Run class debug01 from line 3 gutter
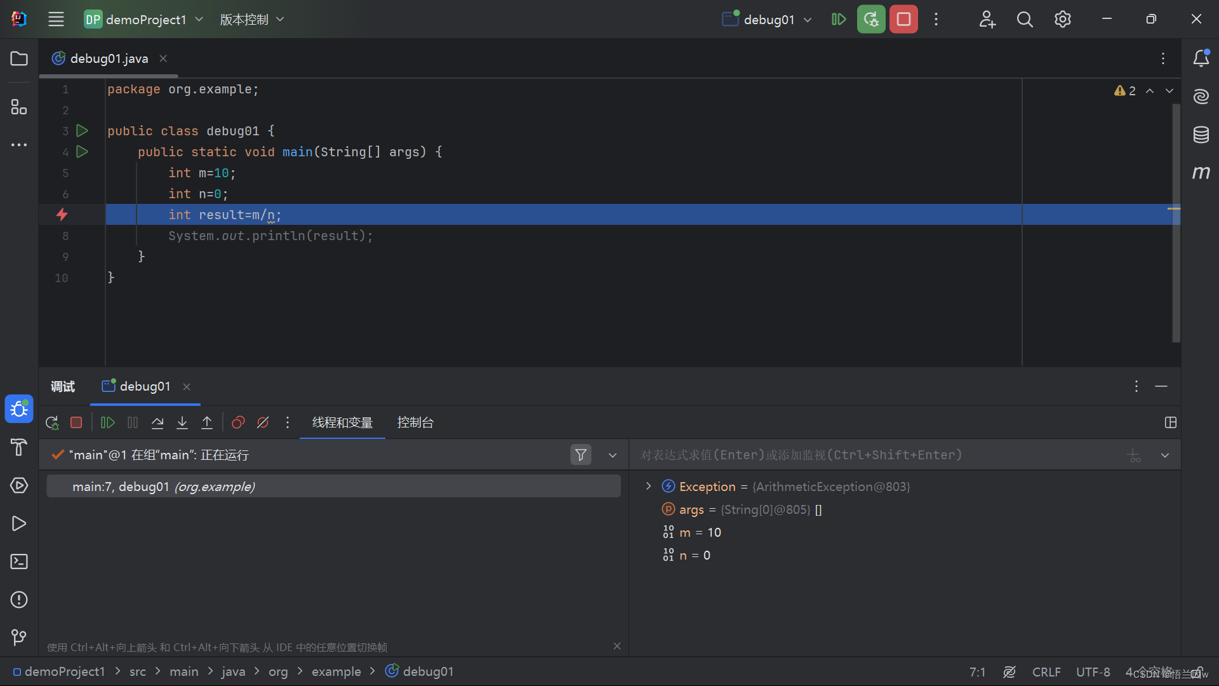 (82, 130)
